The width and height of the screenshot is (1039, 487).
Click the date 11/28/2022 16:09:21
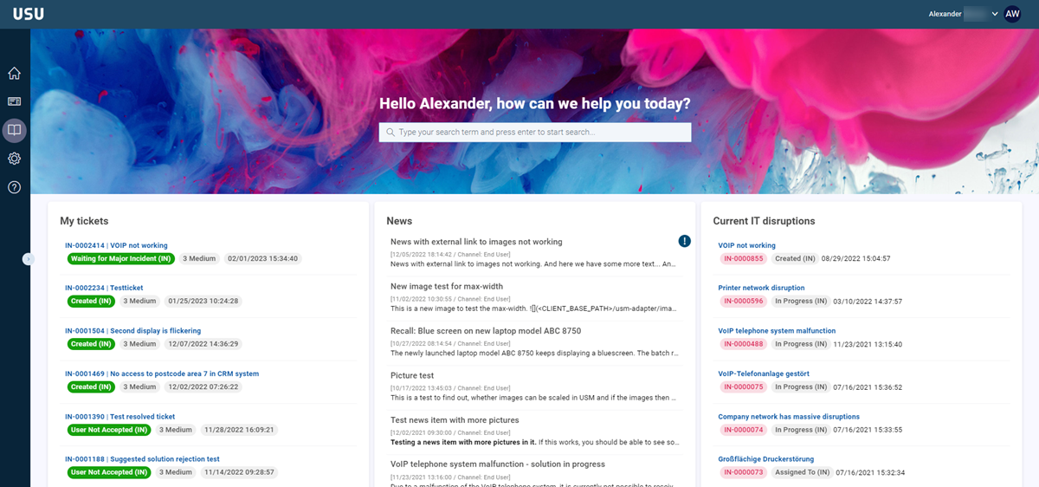[239, 429]
